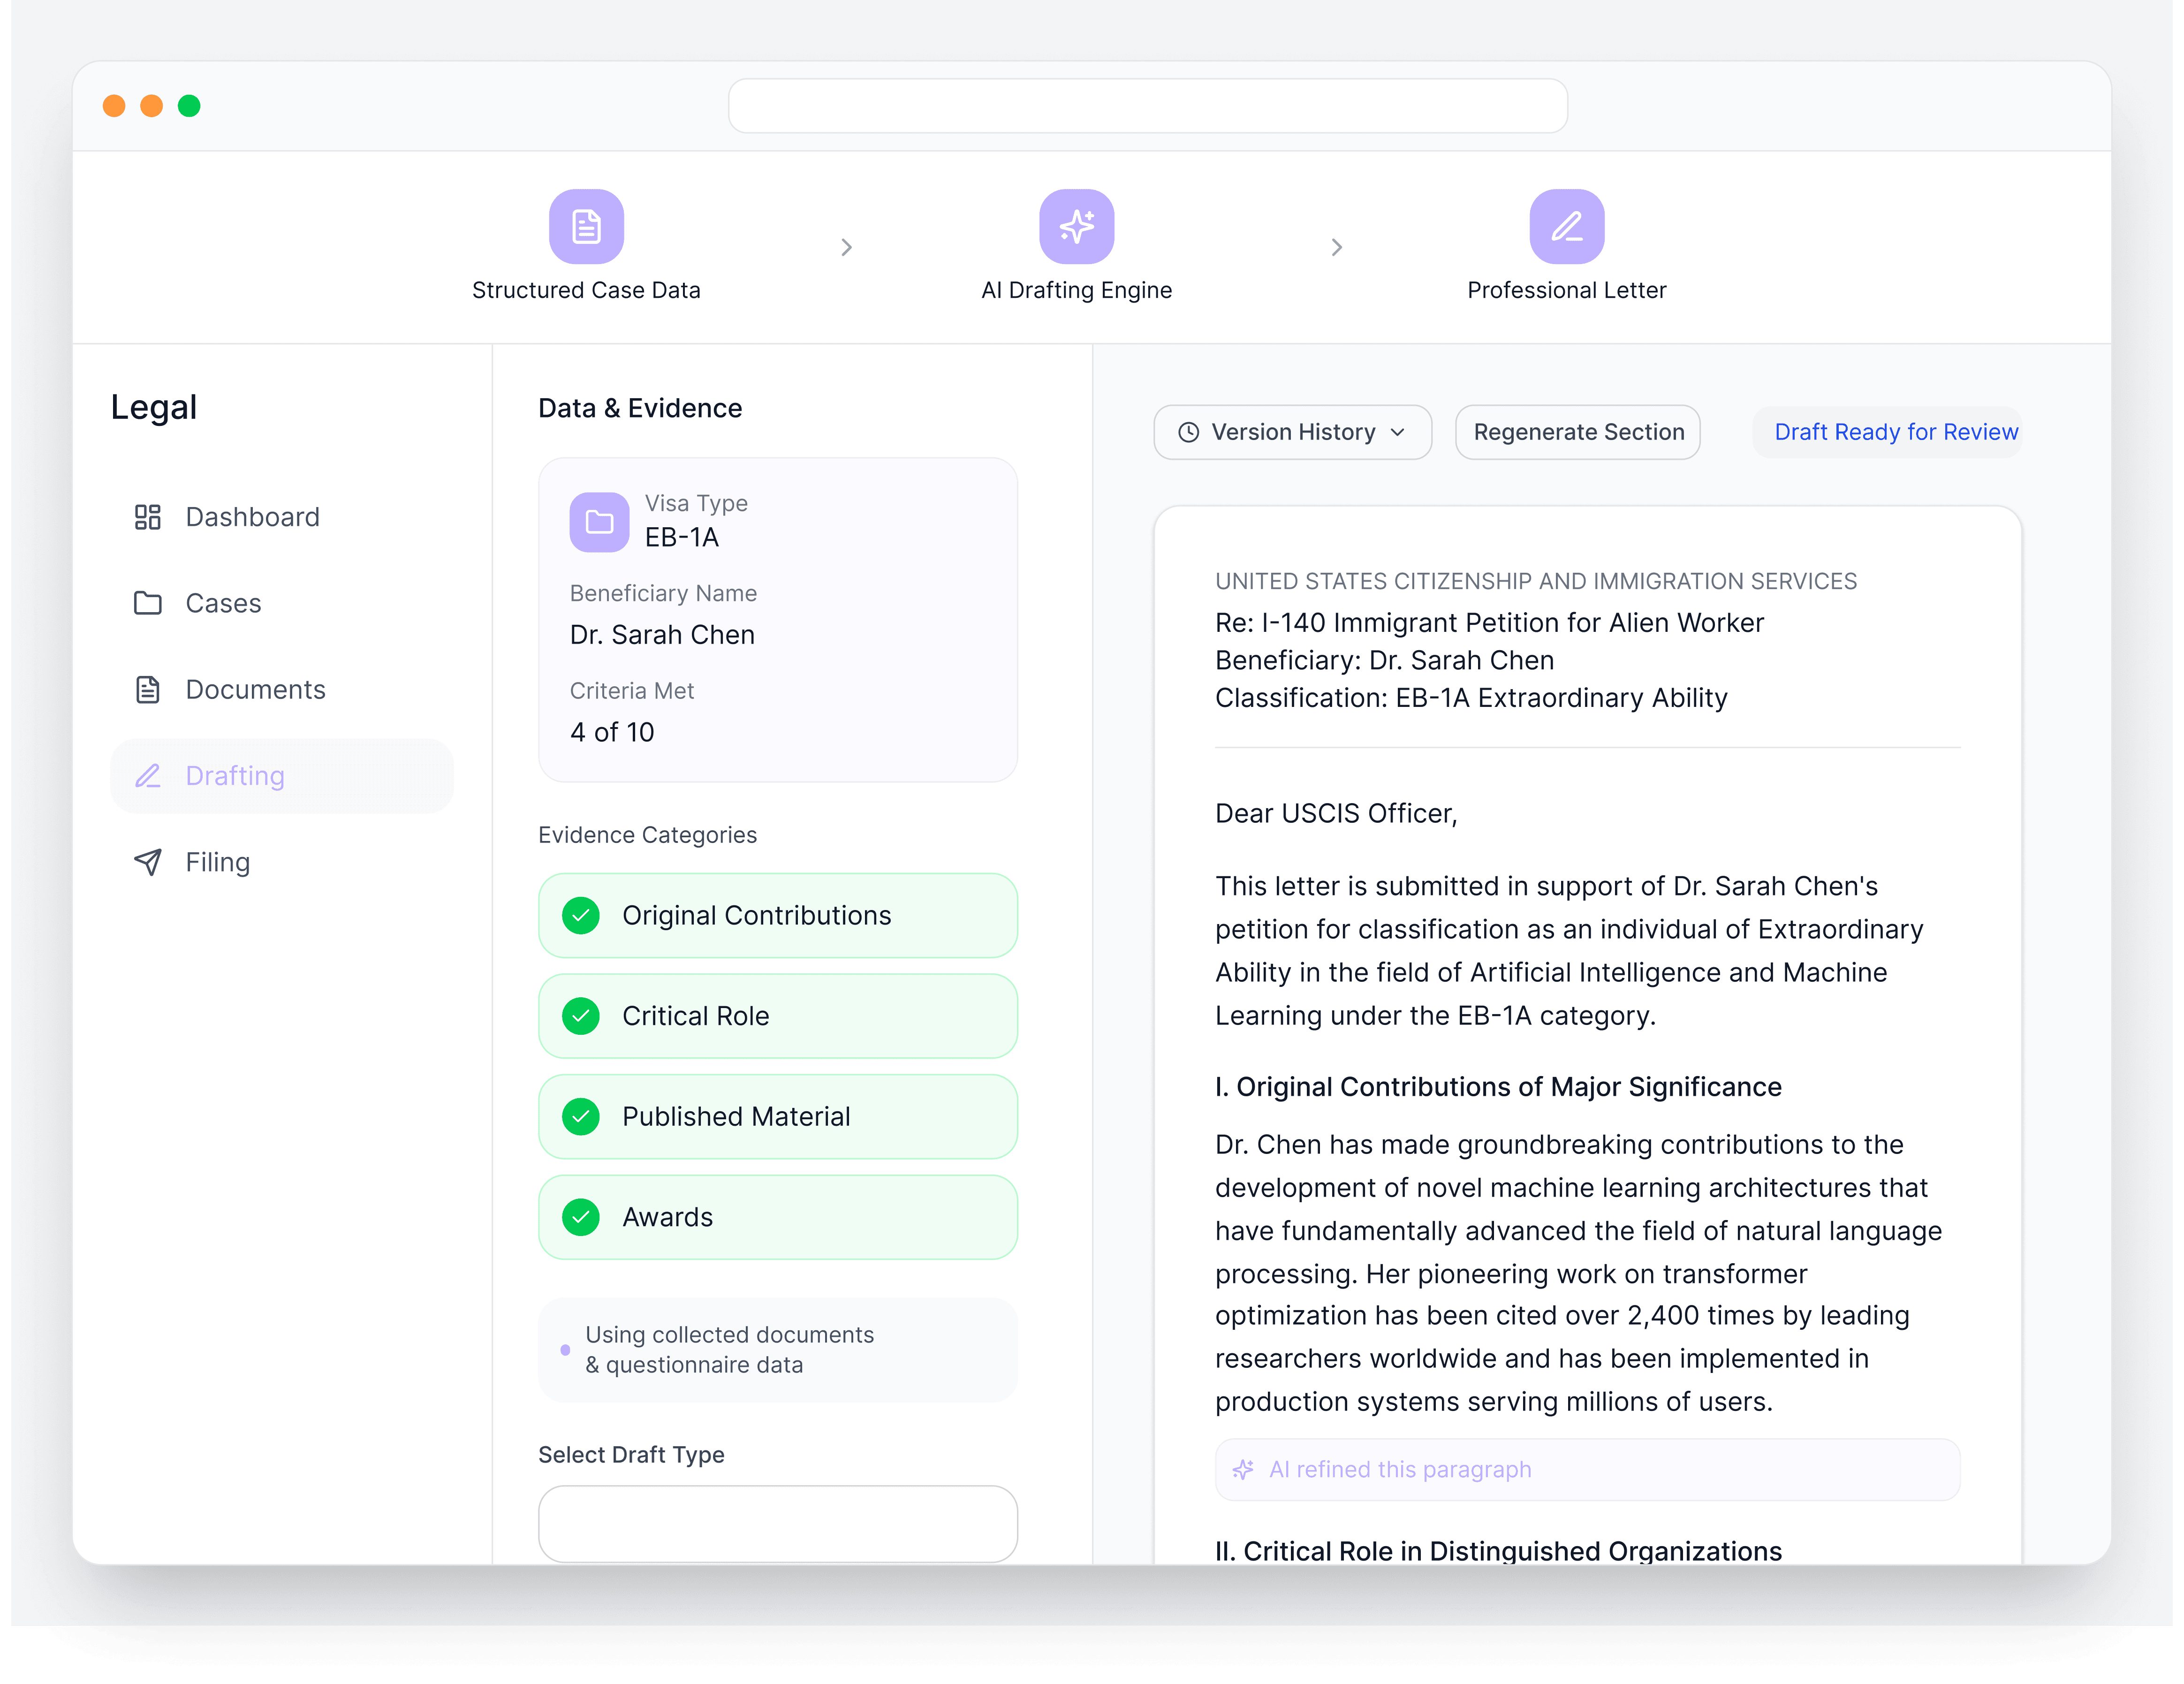The height and width of the screenshot is (1684, 2184).
Task: Click the AI Drafting Engine sparkle icon
Action: point(1076,227)
